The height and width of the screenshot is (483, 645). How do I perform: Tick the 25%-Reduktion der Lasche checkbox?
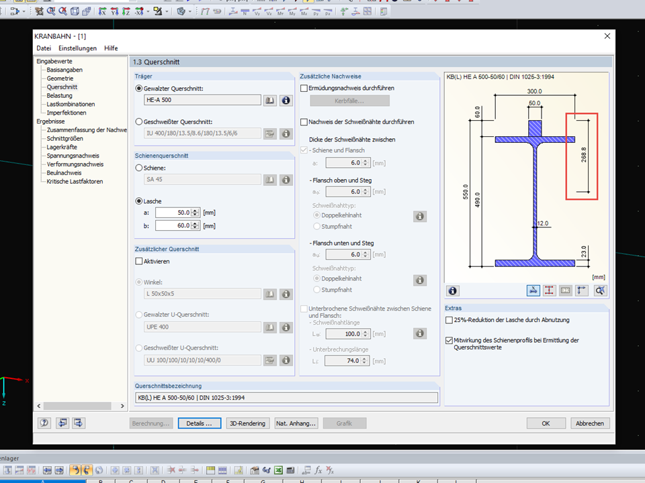click(x=449, y=321)
